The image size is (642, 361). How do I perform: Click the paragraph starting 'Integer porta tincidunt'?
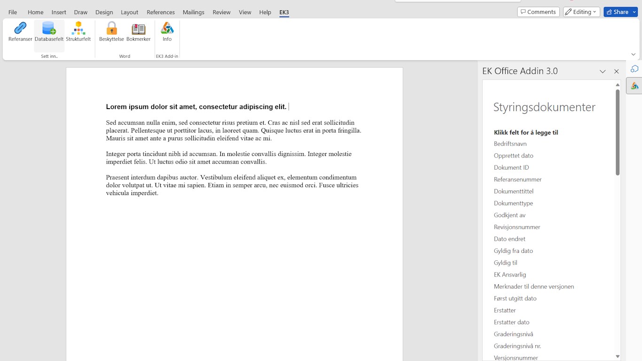229,158
